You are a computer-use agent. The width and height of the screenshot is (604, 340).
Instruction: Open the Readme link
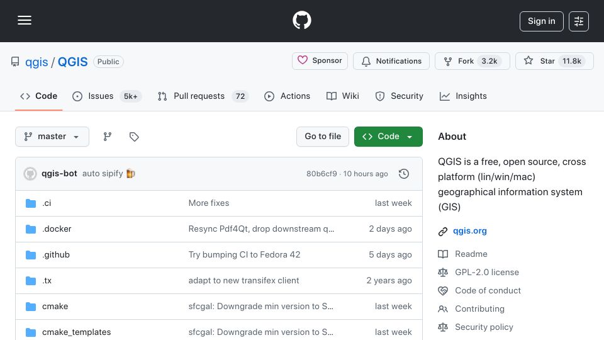pos(471,254)
